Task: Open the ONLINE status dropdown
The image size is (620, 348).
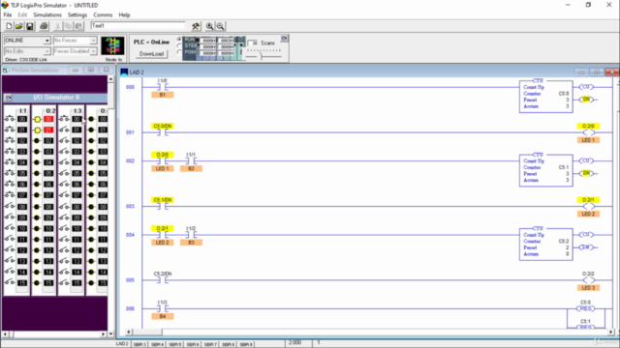Action: click(x=46, y=41)
